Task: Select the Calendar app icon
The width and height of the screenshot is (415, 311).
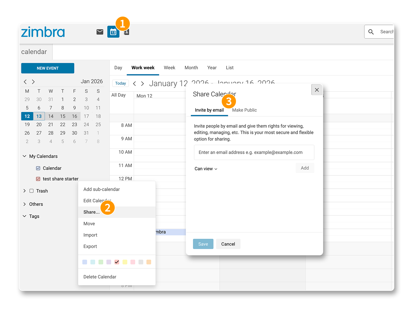Action: coord(113,32)
